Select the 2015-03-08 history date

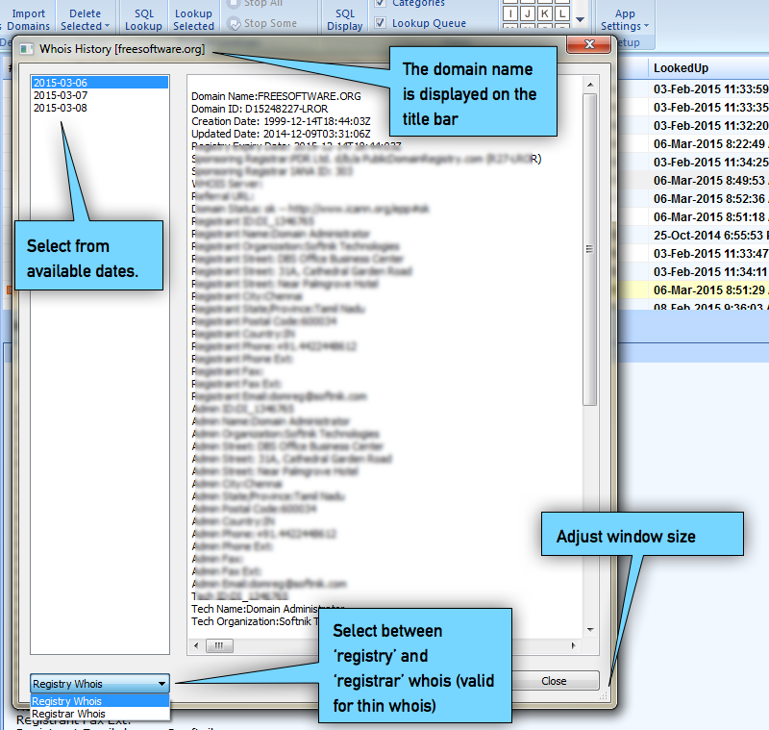pyautogui.click(x=60, y=108)
